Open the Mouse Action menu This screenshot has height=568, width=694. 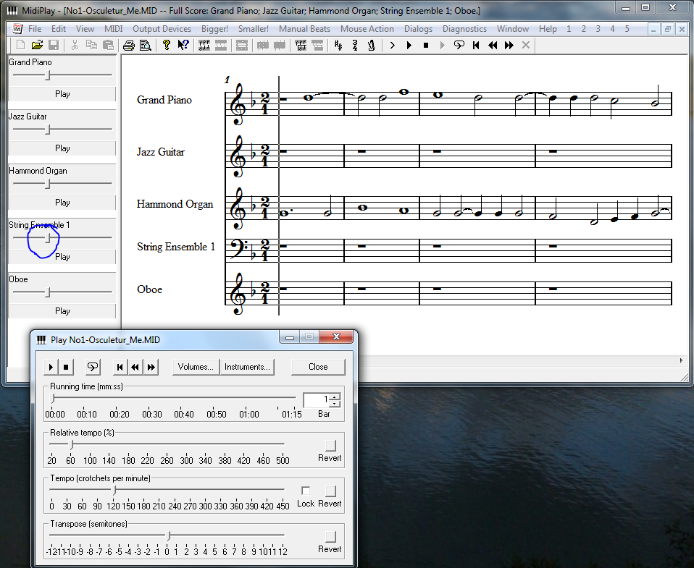367,29
